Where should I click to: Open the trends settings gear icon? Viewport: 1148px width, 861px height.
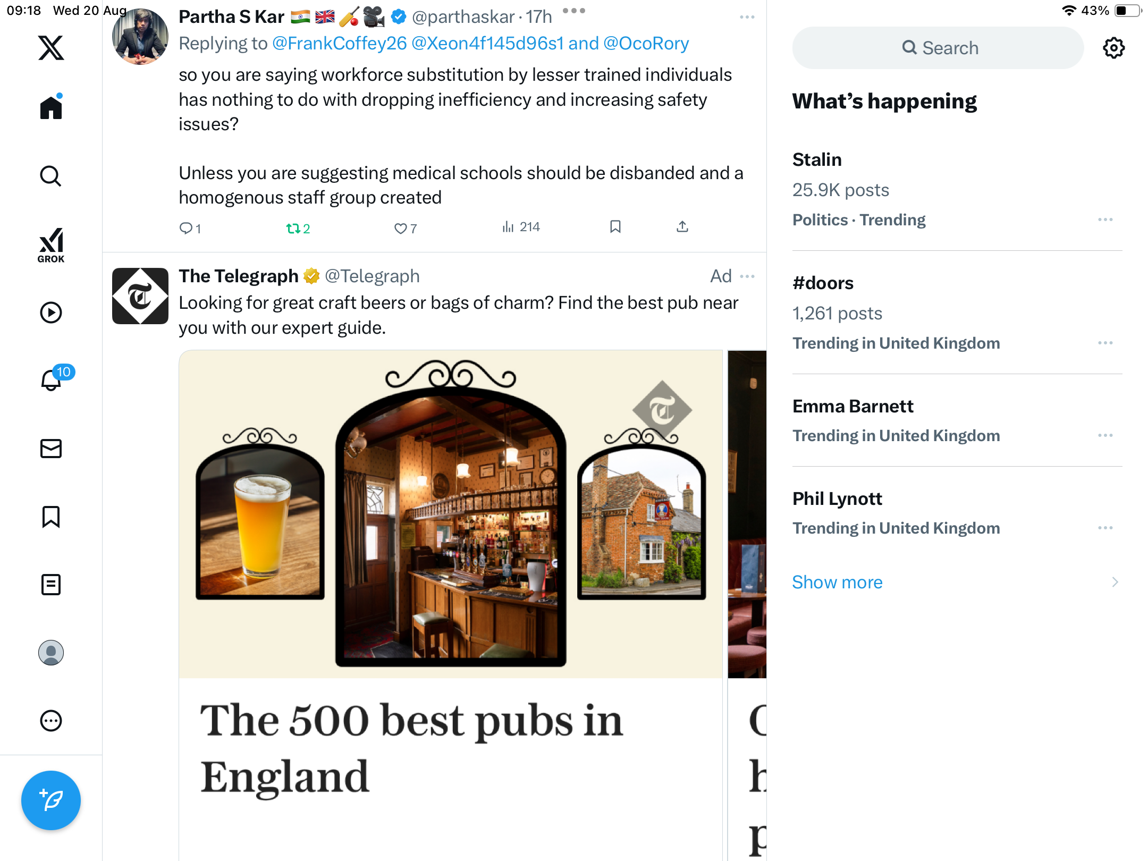(x=1113, y=48)
